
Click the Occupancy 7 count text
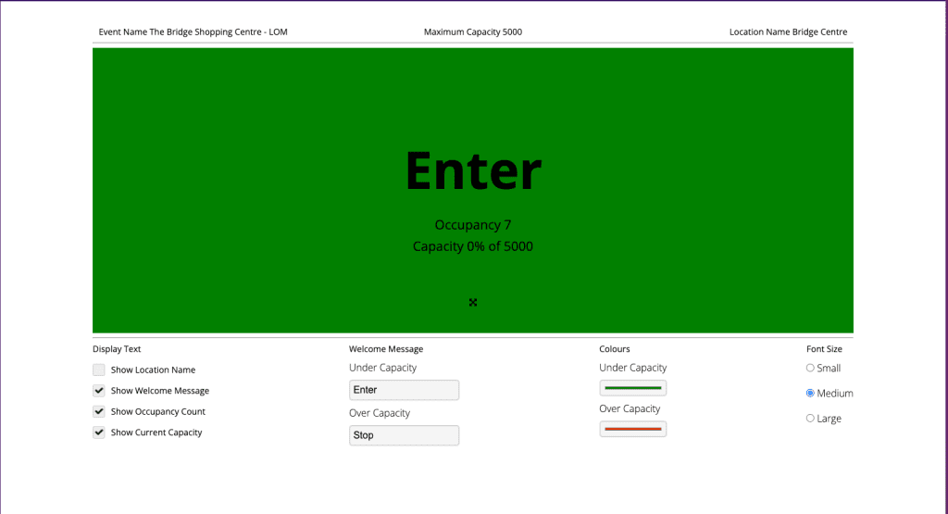(x=473, y=225)
